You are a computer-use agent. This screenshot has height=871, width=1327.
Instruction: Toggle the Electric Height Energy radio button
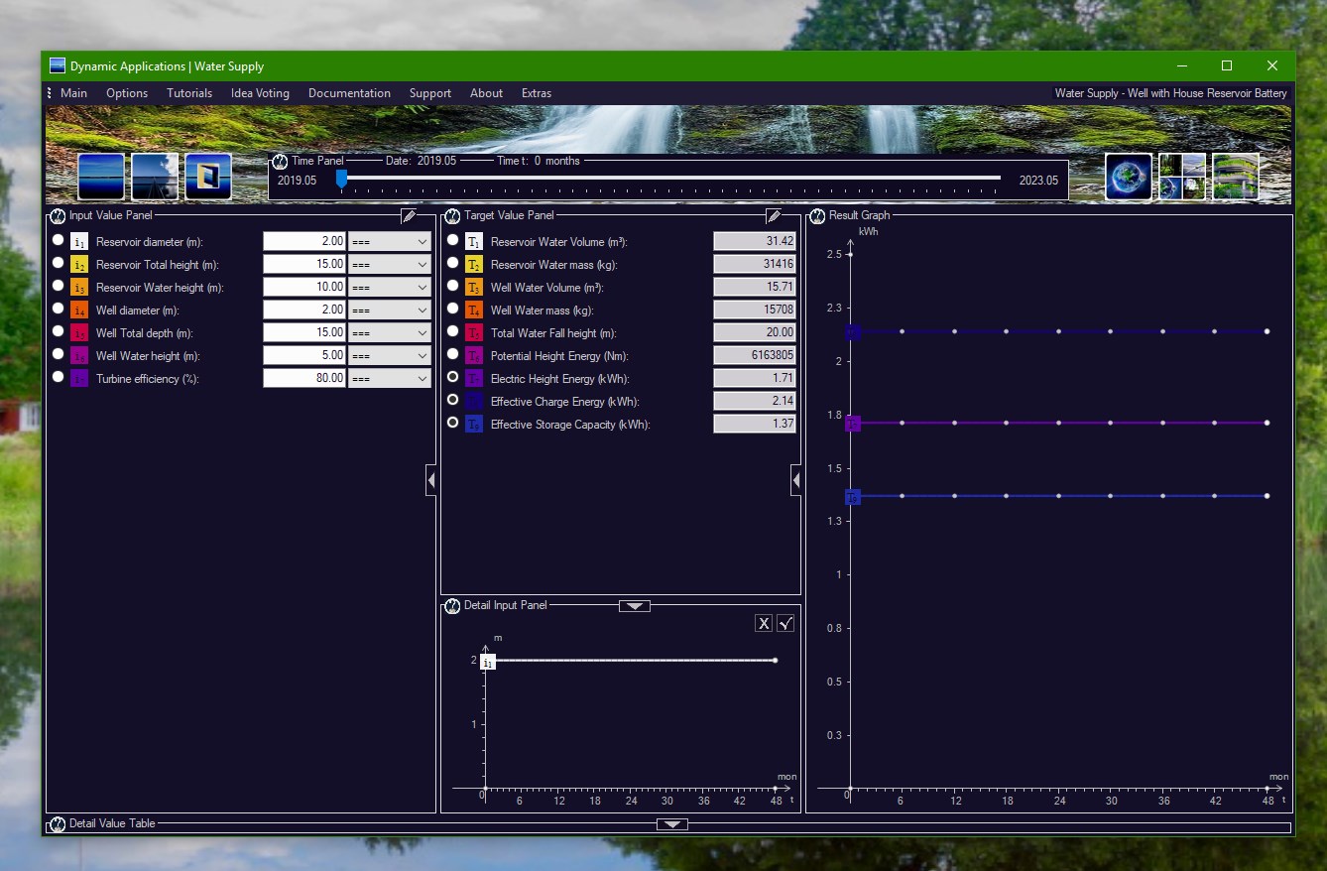[x=453, y=377]
